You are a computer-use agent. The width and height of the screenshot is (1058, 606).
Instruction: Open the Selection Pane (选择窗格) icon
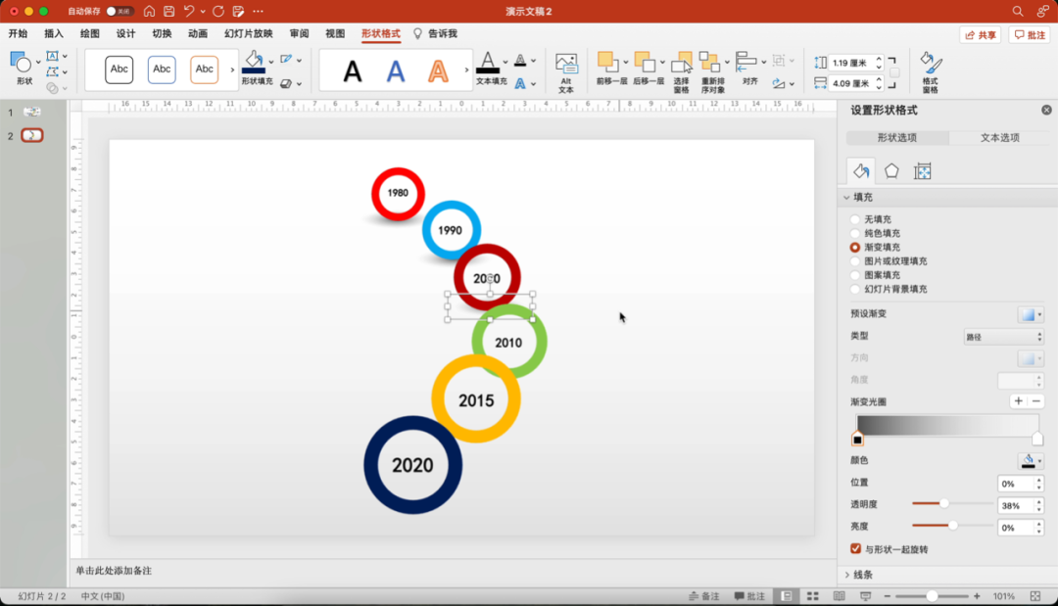[682, 63]
